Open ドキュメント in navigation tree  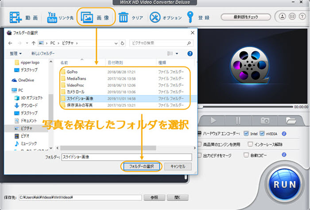(26, 121)
